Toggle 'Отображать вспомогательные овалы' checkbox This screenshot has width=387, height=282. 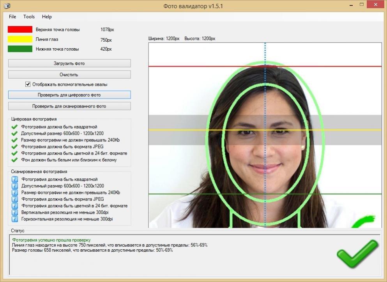[x=28, y=85]
